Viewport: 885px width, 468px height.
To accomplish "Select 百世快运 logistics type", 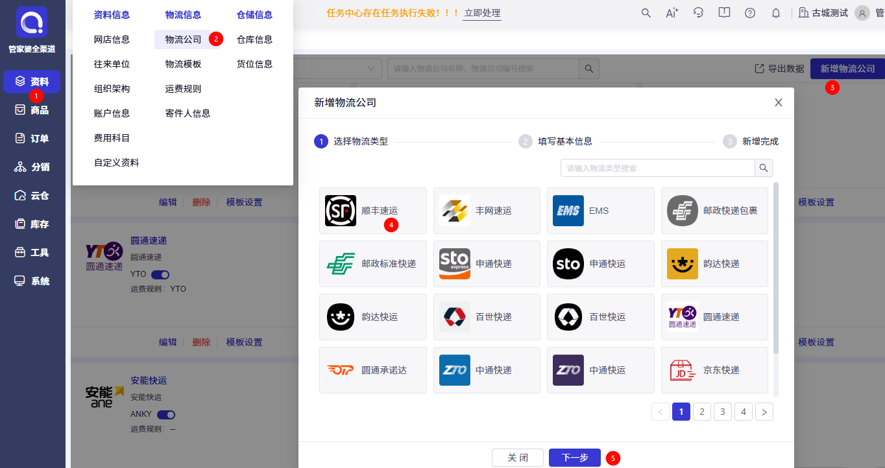I will coord(601,317).
